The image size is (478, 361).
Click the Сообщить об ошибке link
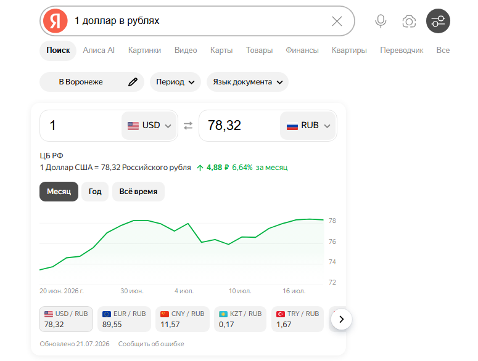[151, 344]
